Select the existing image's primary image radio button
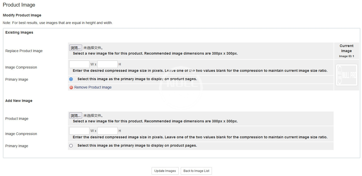Viewport: 362px width, 176px height. [71, 79]
